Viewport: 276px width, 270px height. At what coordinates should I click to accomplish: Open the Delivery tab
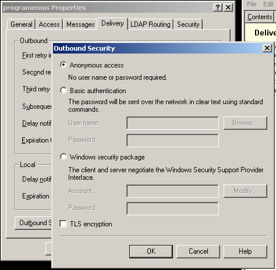[x=112, y=23]
